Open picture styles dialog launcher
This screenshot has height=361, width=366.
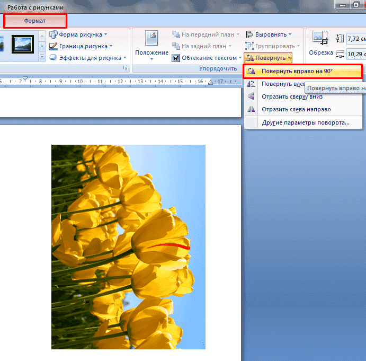(126, 68)
